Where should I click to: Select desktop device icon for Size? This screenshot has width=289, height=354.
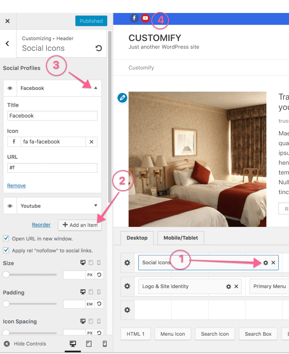click(x=83, y=263)
